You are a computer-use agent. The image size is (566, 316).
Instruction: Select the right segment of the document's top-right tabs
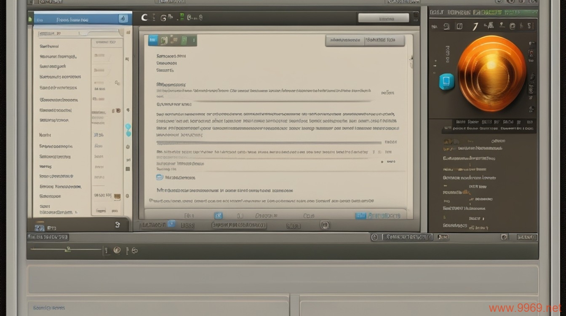coord(383,40)
